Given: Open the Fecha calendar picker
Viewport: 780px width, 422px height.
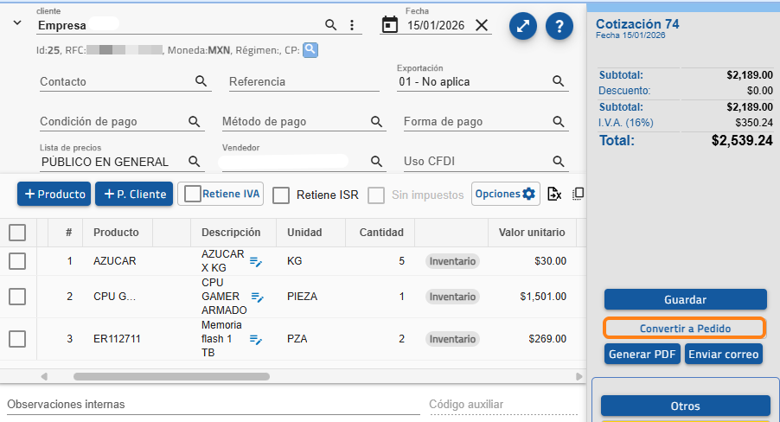Looking at the screenshot, I should (x=389, y=25).
